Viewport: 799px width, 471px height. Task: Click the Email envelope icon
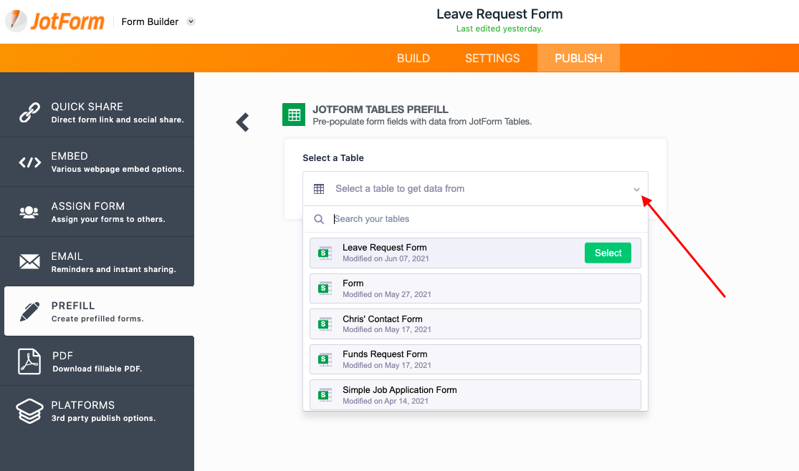[29, 262]
